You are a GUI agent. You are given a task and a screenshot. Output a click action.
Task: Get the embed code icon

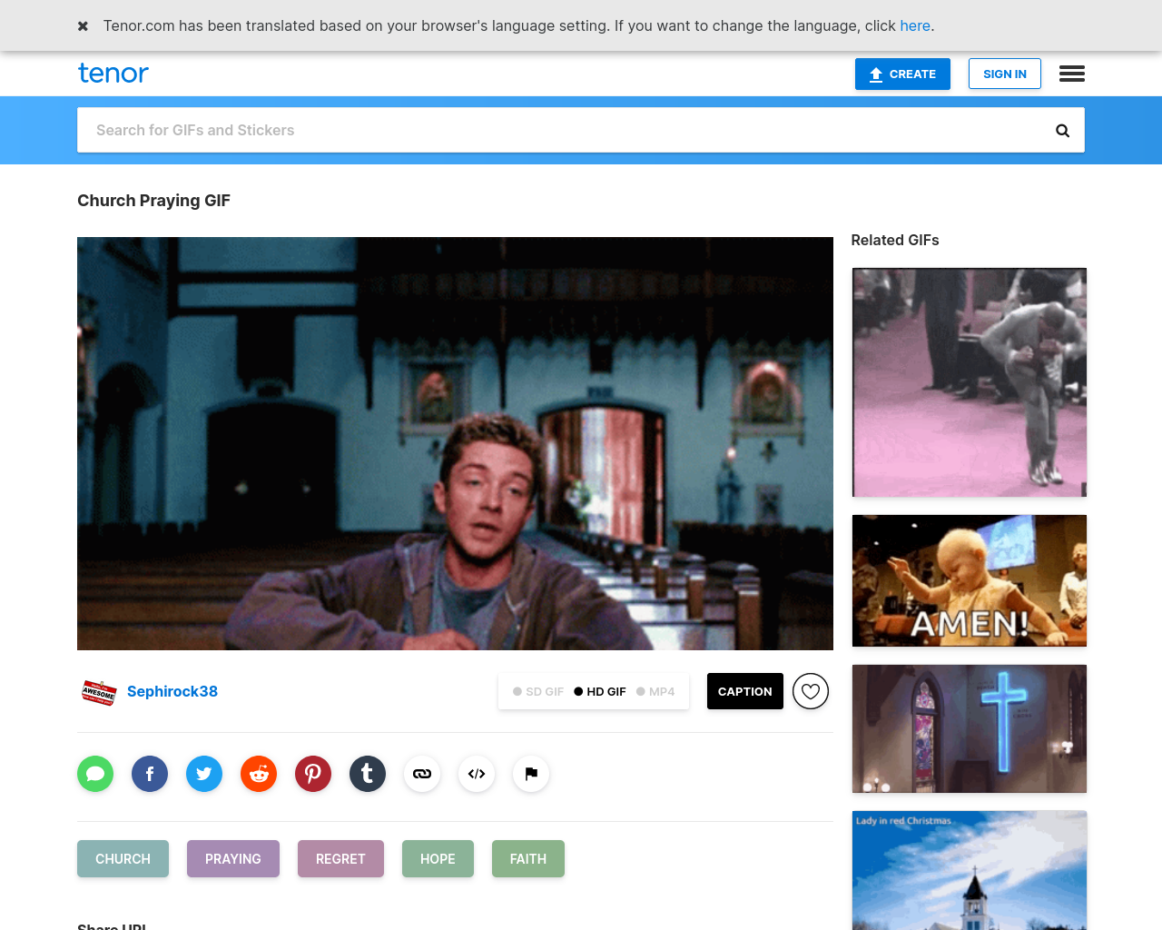pyautogui.click(x=477, y=774)
